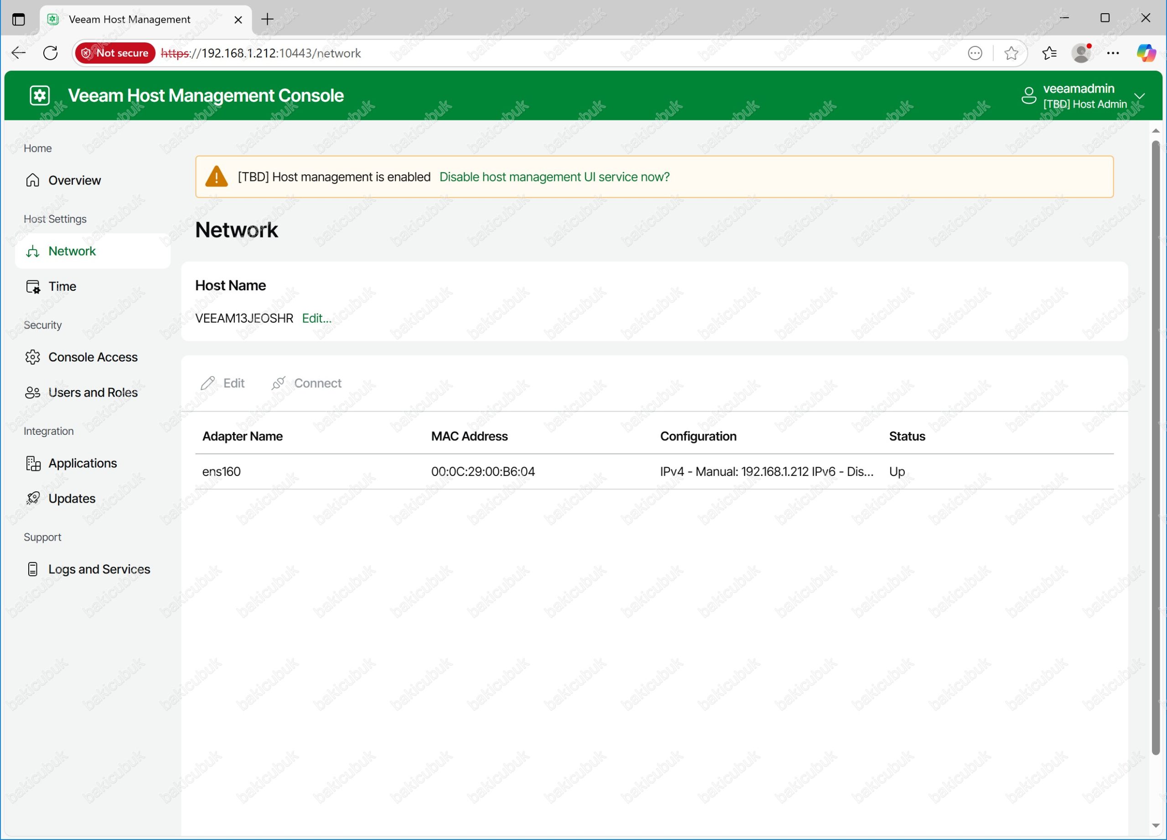Sort by MAC Address column header

(469, 436)
